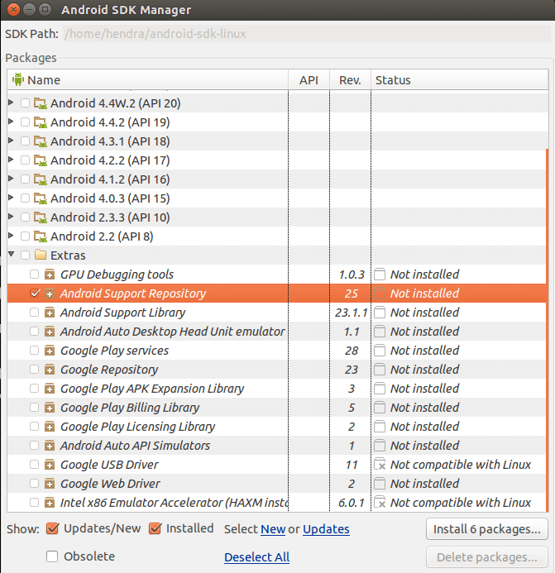The width and height of the screenshot is (555, 573).
Task: Click the API column header
Action: pyautogui.click(x=309, y=79)
